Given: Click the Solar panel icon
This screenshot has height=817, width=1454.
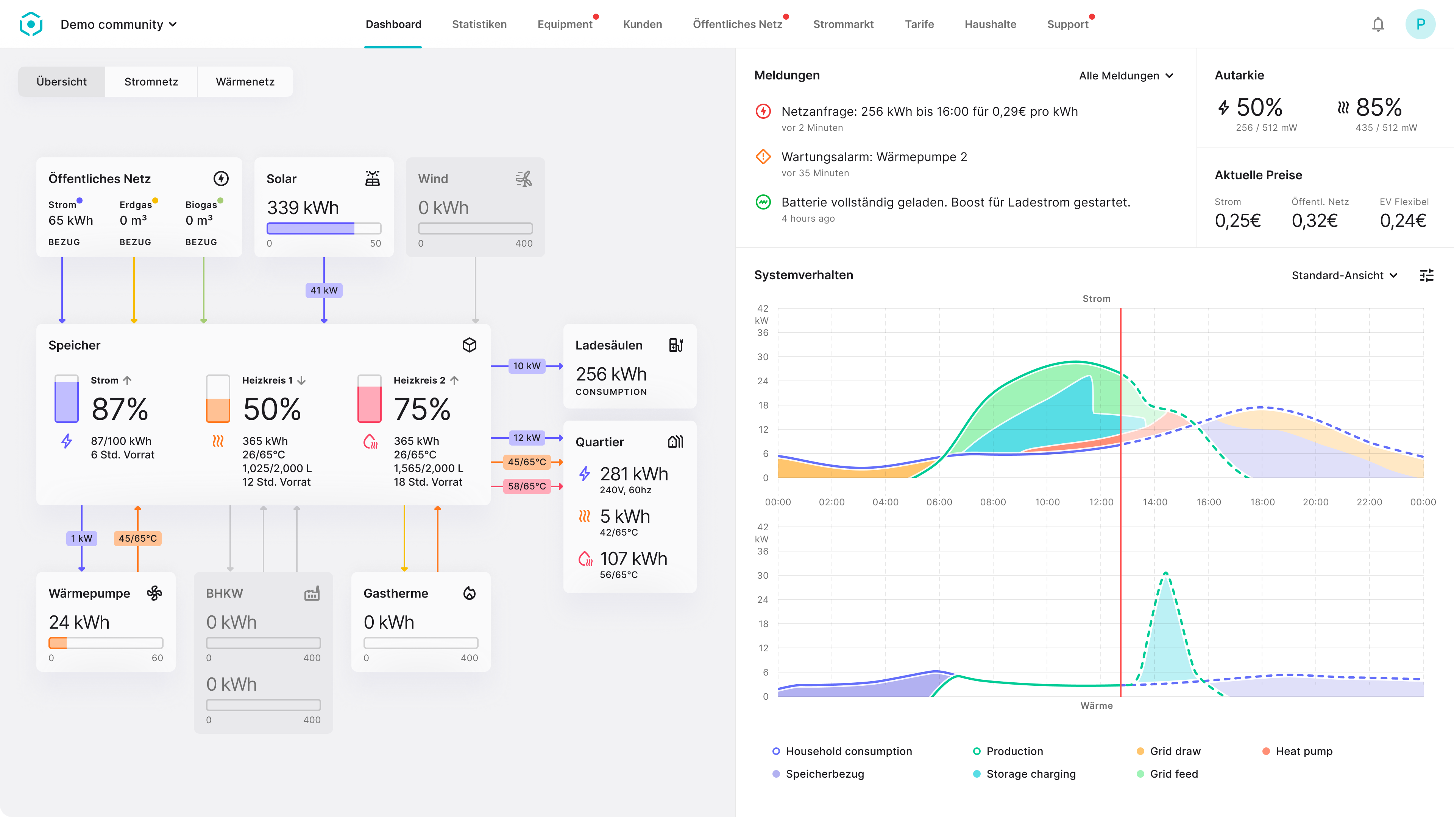Looking at the screenshot, I should click(x=371, y=178).
